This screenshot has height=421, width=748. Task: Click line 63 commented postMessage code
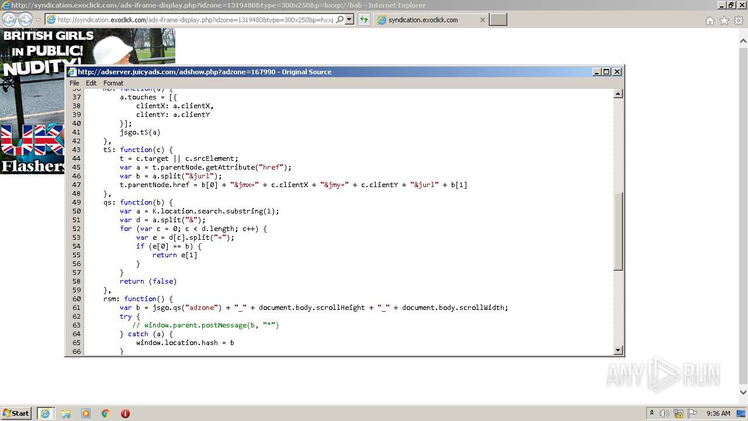coord(206,325)
